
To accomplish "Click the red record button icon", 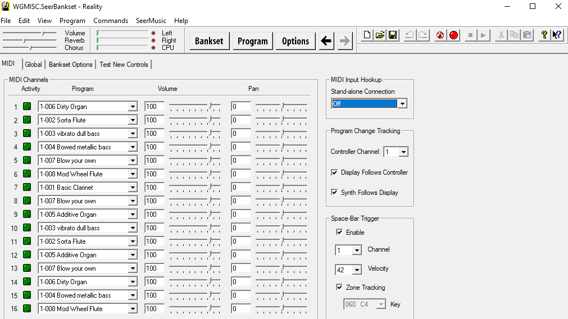I will (453, 35).
